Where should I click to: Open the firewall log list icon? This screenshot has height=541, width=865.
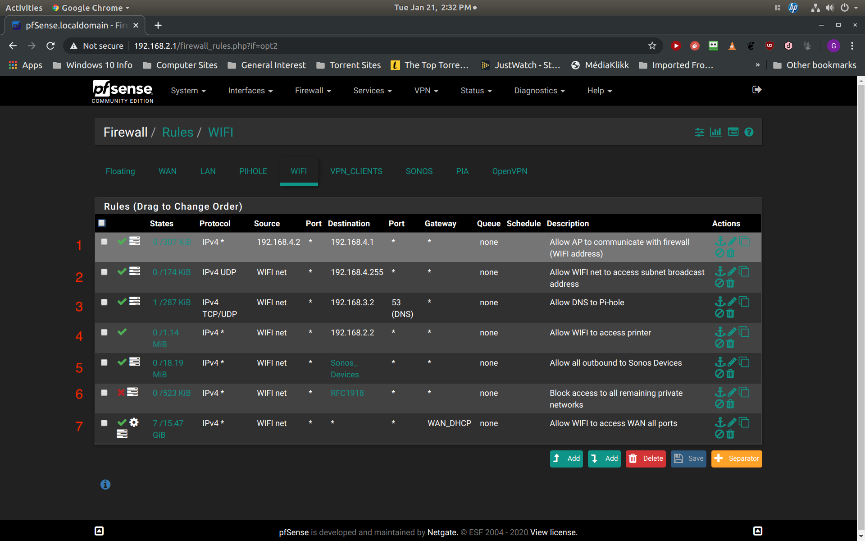pyautogui.click(x=733, y=132)
